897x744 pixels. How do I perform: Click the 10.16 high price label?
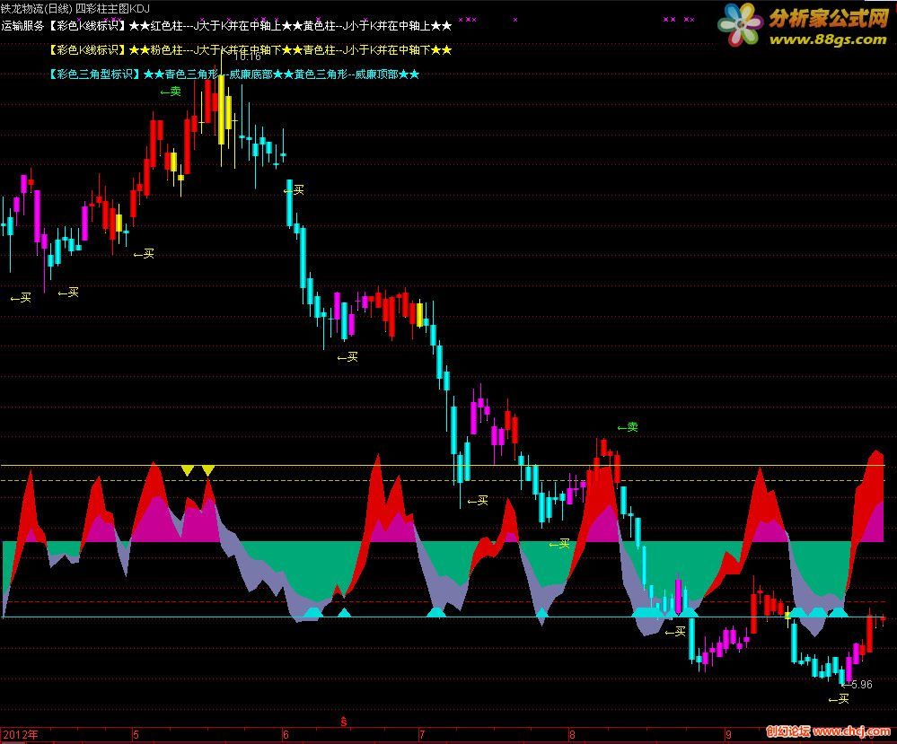click(x=248, y=56)
